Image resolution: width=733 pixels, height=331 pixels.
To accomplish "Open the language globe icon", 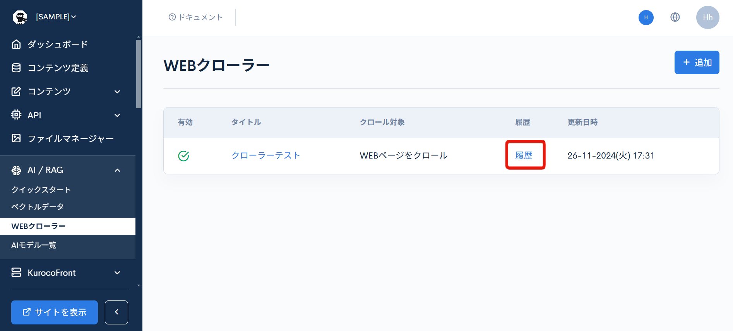I will [675, 17].
